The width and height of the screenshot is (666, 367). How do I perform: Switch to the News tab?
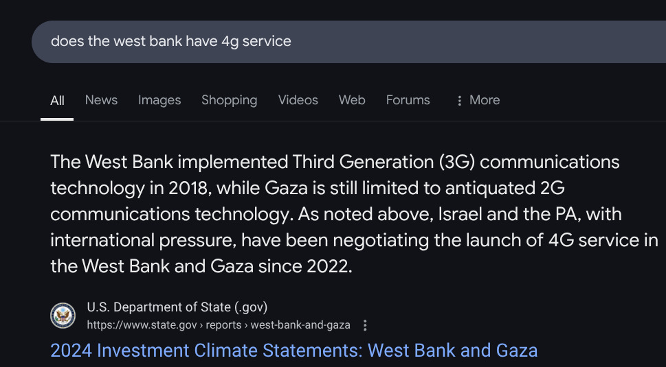click(101, 100)
